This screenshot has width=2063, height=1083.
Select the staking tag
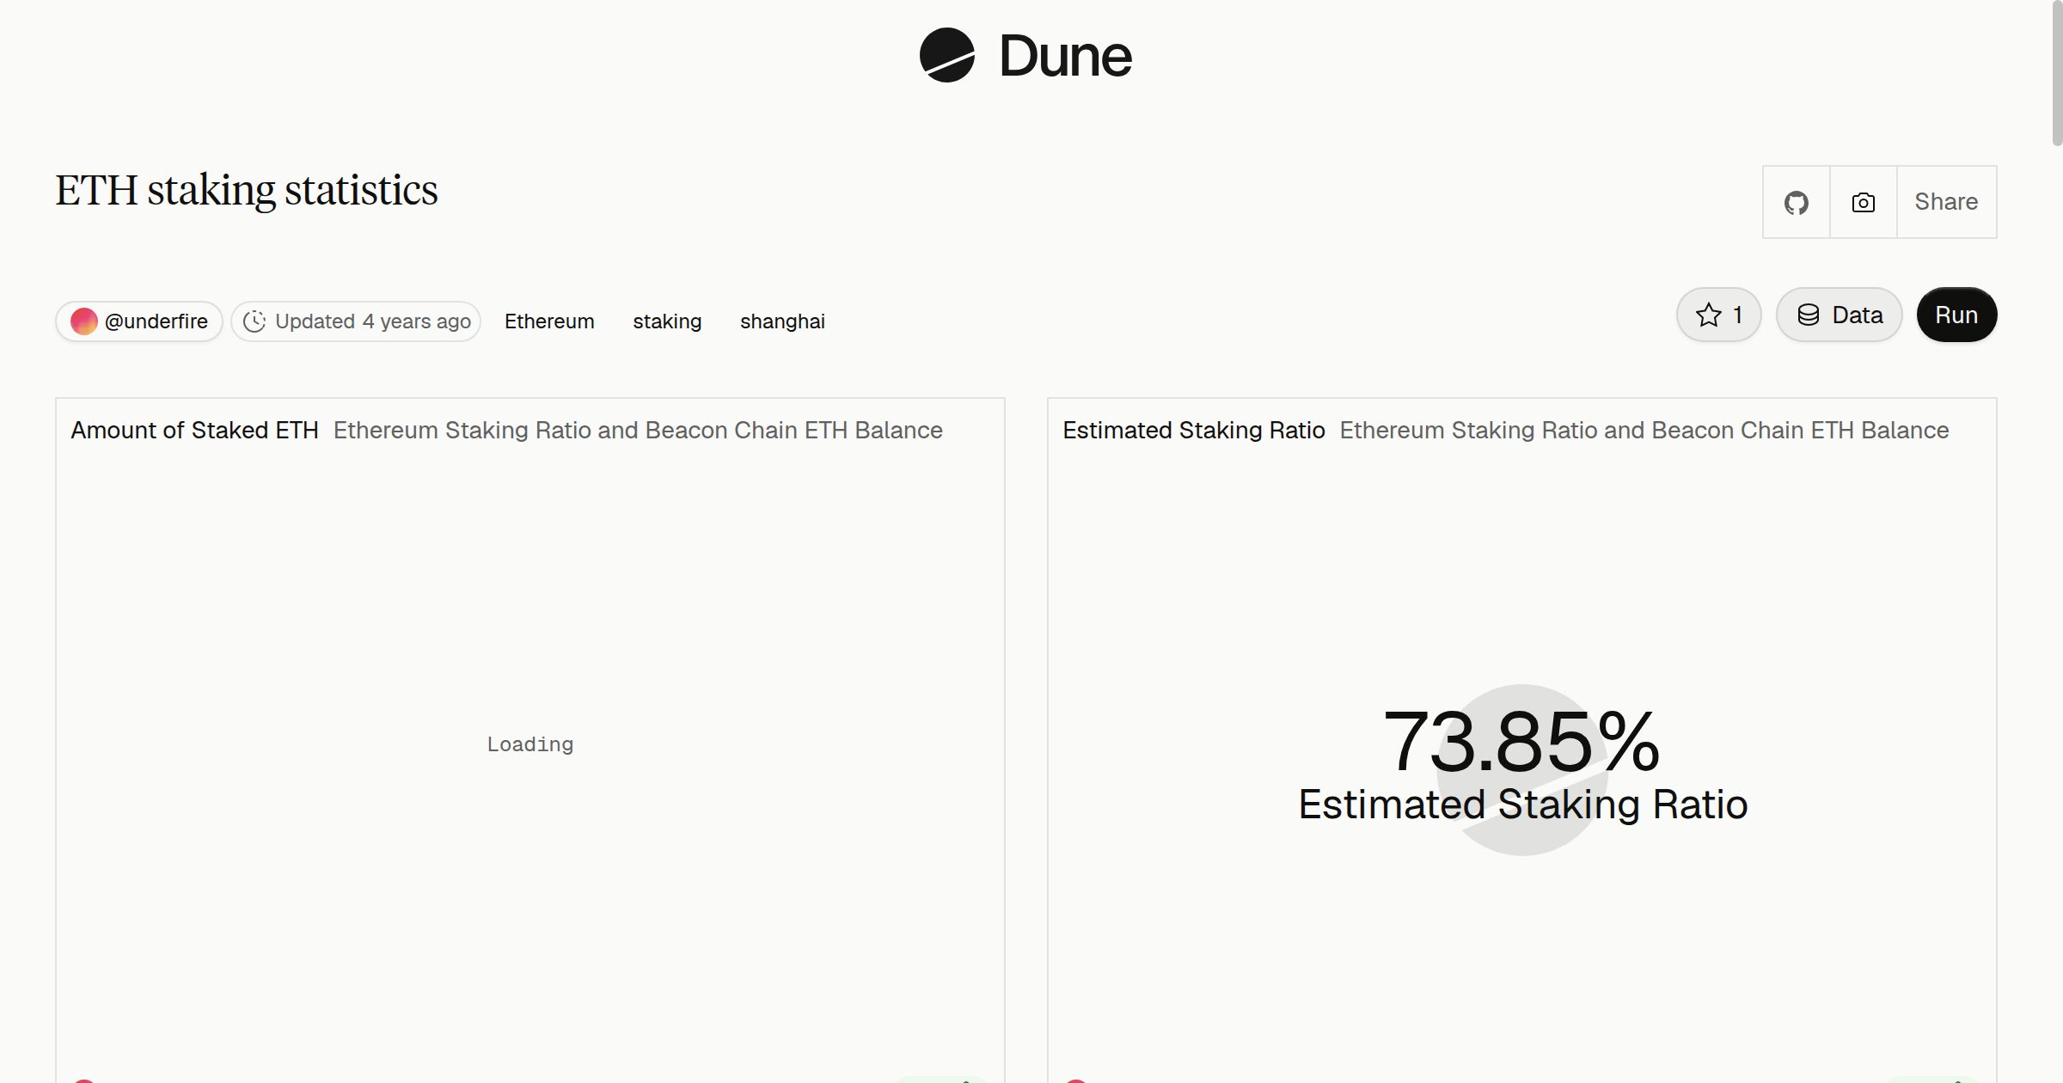[x=667, y=321]
